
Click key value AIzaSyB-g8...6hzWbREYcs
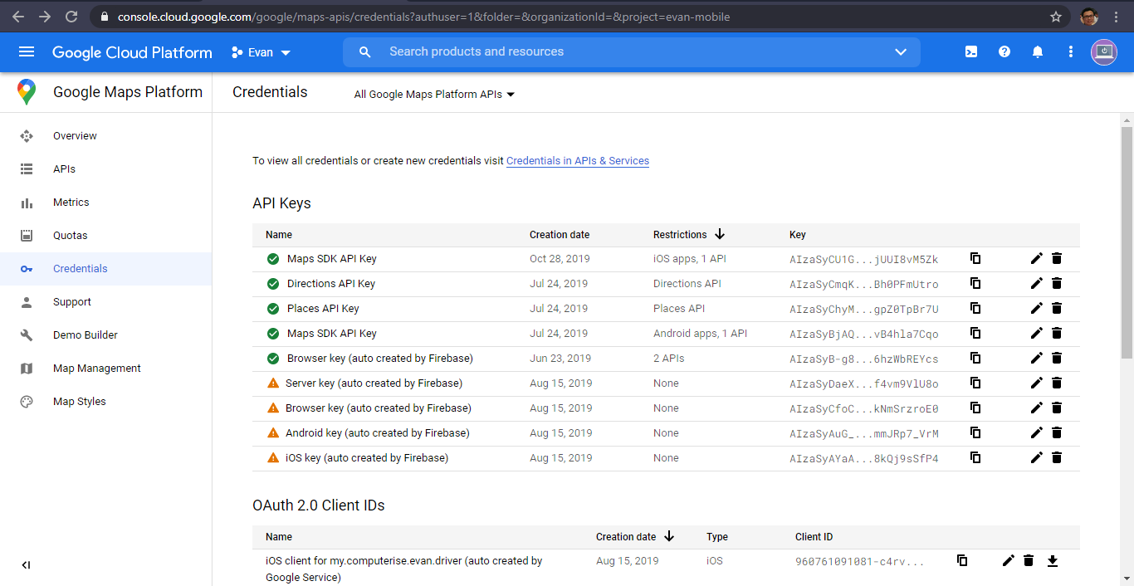pos(864,359)
